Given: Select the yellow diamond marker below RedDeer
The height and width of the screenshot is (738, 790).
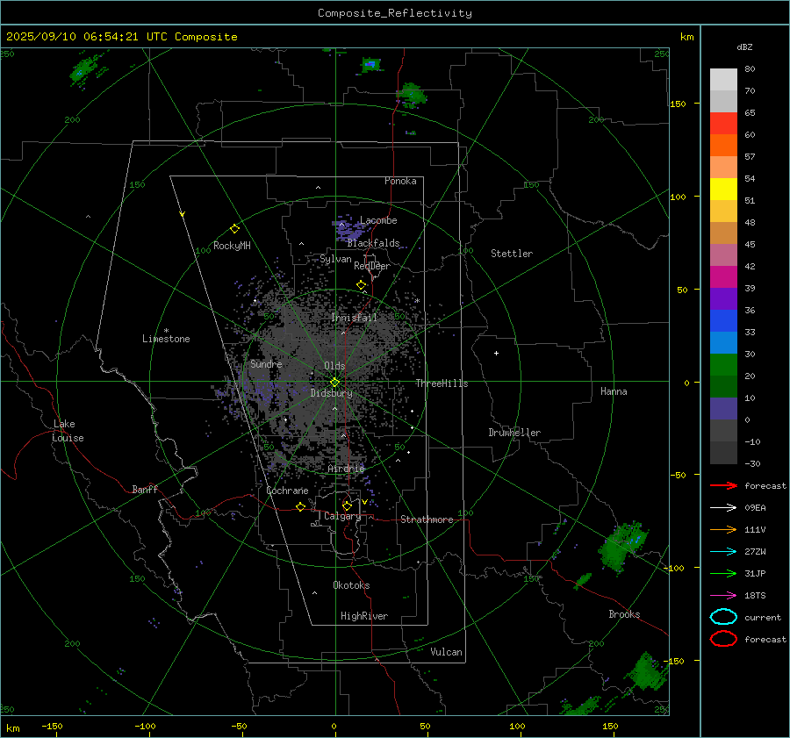Looking at the screenshot, I should tap(361, 285).
